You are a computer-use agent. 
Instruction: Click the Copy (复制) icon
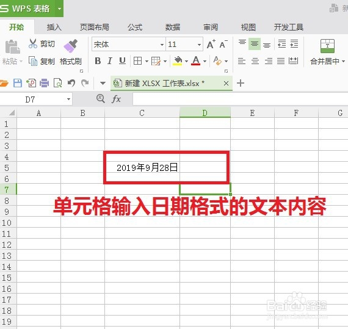pos(33,61)
